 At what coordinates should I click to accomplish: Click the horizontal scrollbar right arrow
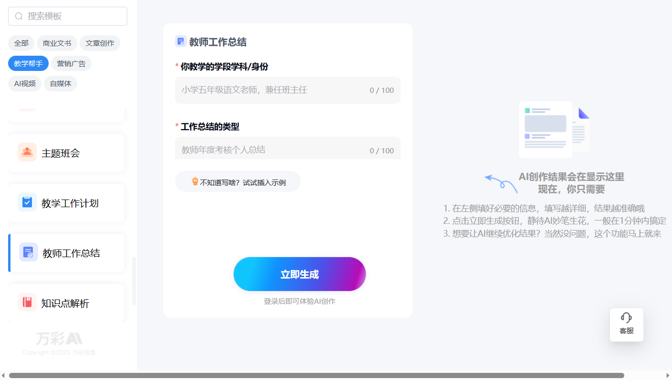[668, 375]
